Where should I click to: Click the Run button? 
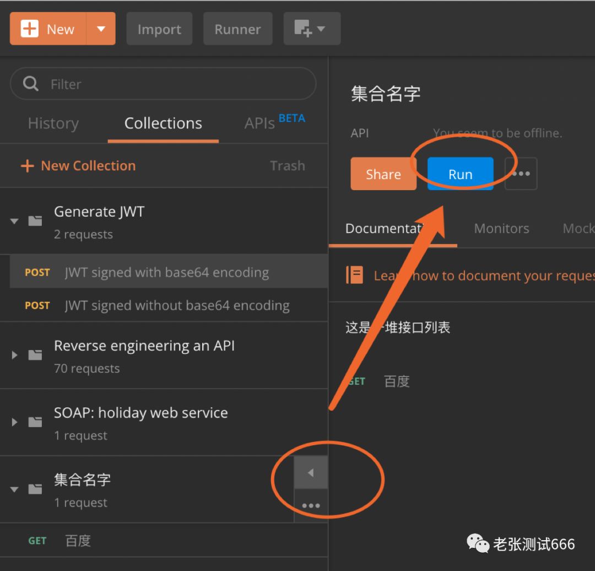click(459, 174)
